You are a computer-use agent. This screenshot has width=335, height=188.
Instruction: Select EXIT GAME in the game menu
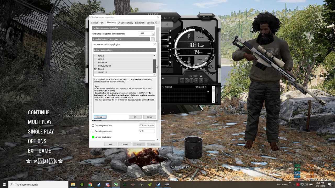tap(40, 151)
